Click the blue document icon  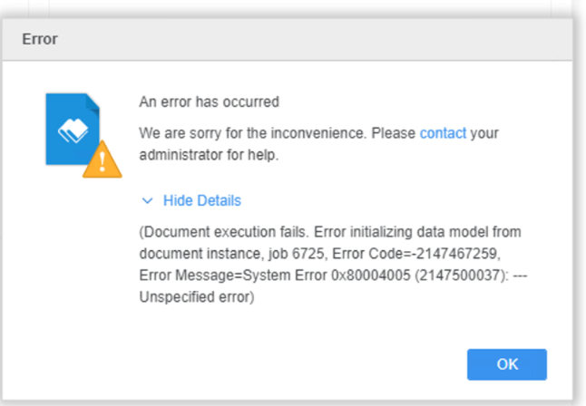tap(73, 129)
